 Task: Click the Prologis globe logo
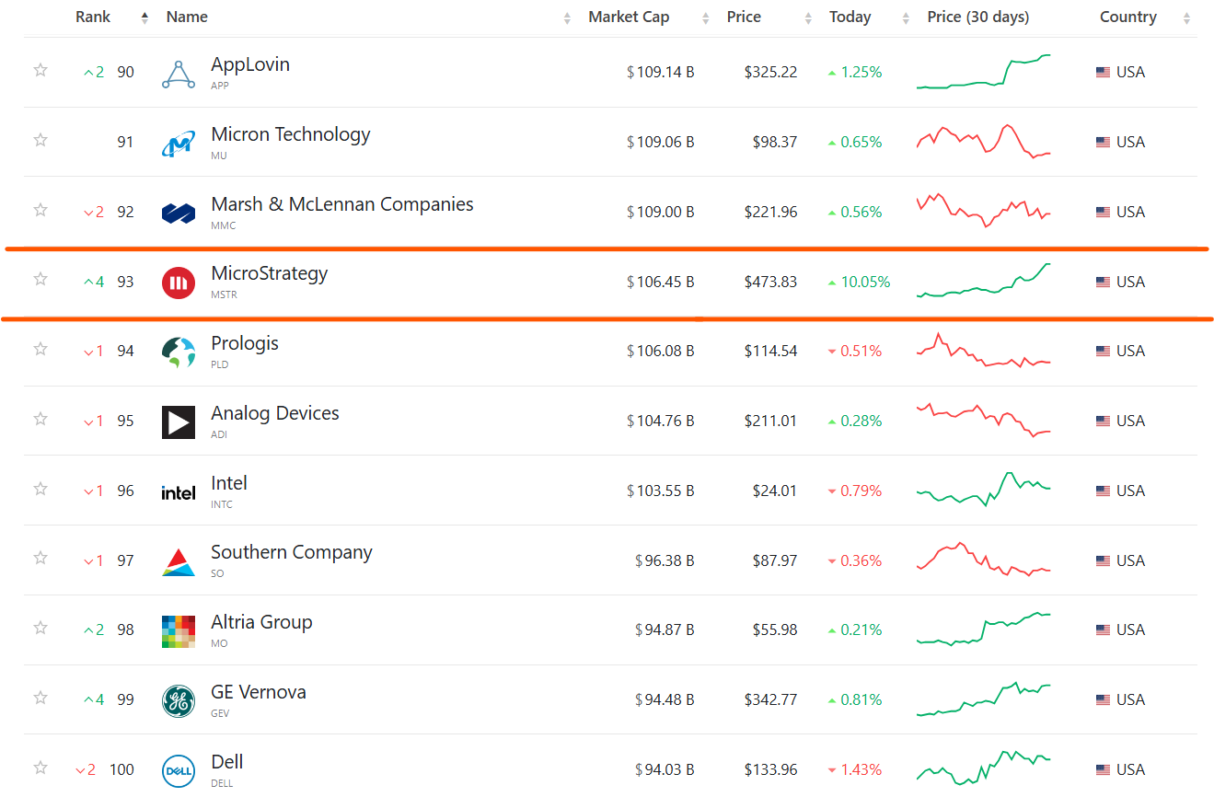(179, 352)
